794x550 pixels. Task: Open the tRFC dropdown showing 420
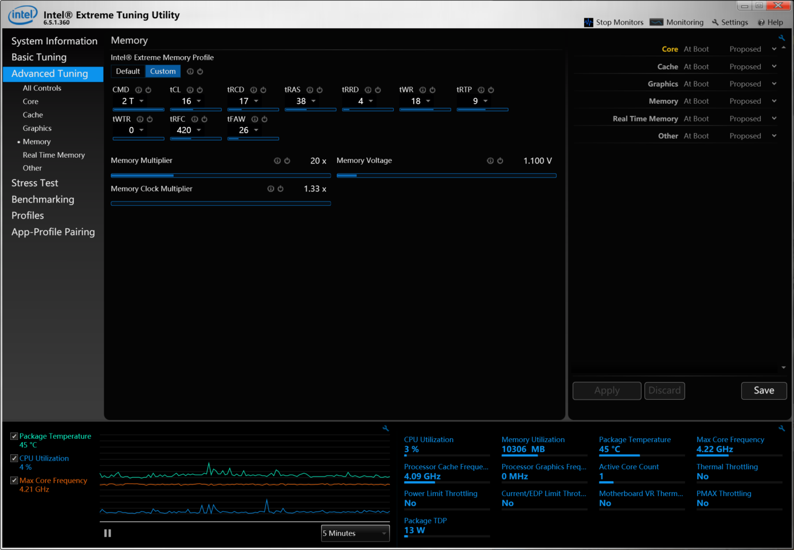pos(199,130)
